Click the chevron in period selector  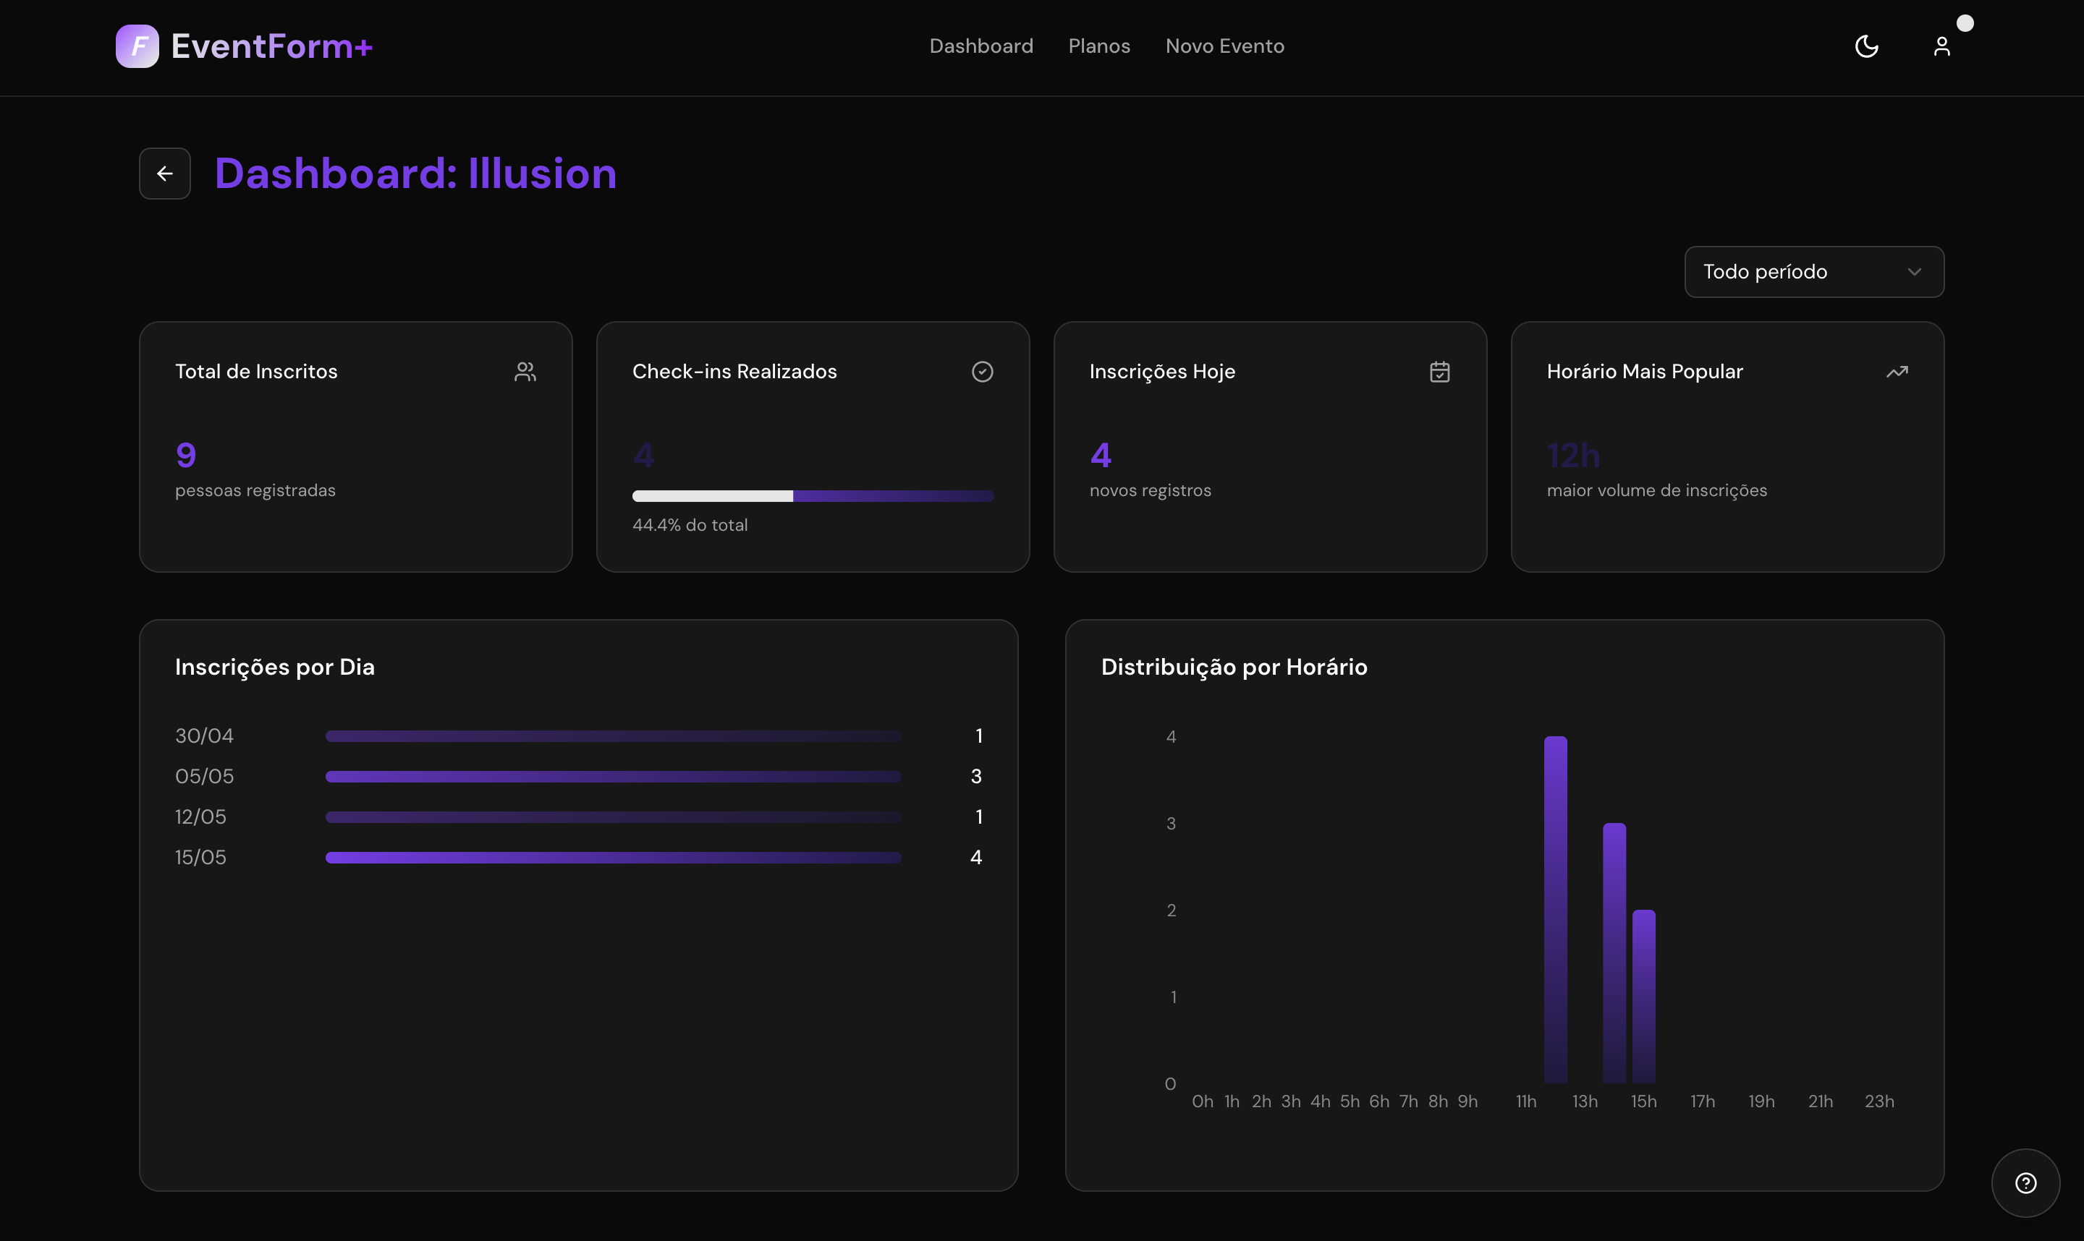pyautogui.click(x=1914, y=272)
